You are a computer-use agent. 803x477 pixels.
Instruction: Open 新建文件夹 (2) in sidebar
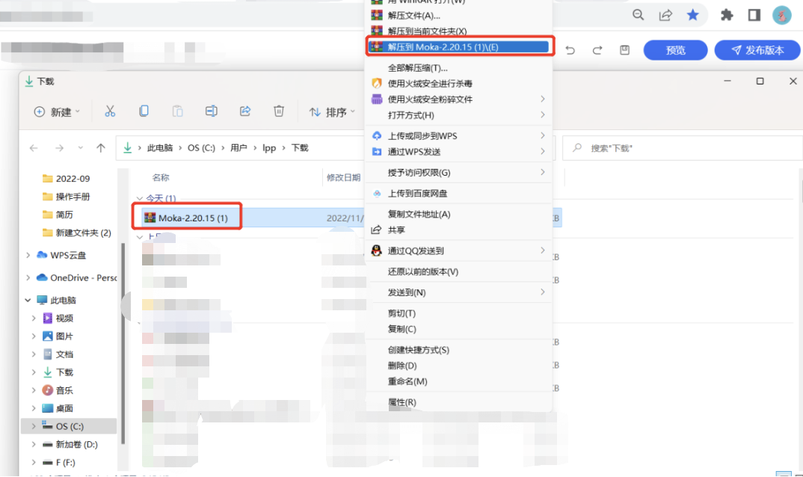tap(83, 233)
